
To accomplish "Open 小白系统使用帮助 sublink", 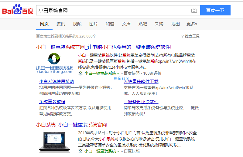I will pos(56,81).
